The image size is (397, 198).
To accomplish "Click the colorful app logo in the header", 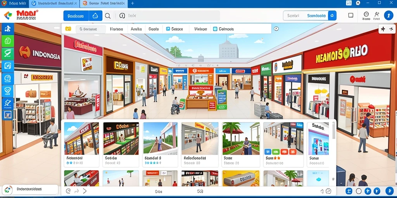I will coord(8,15).
